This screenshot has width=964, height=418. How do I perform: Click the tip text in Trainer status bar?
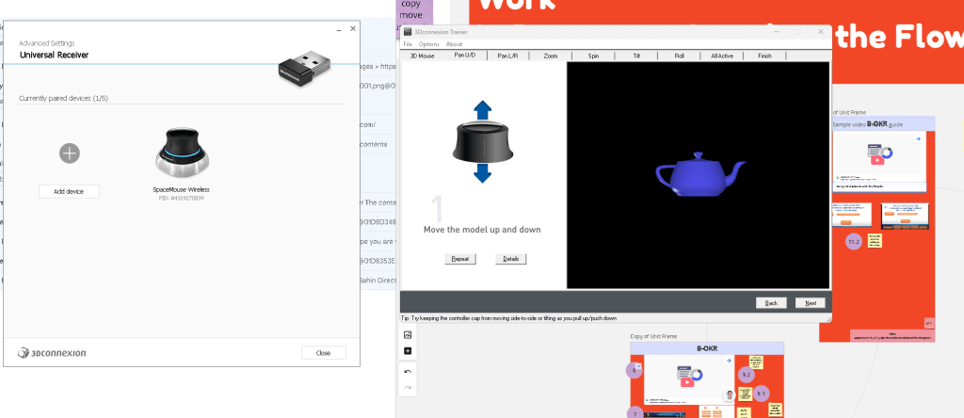(x=508, y=318)
